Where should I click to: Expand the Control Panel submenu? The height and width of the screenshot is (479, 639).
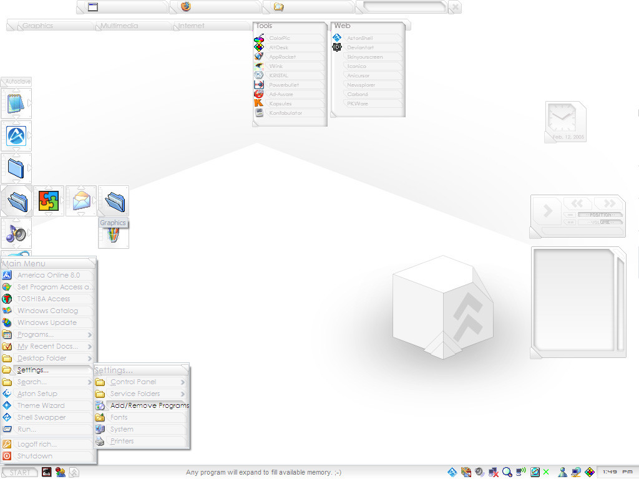[x=182, y=382]
